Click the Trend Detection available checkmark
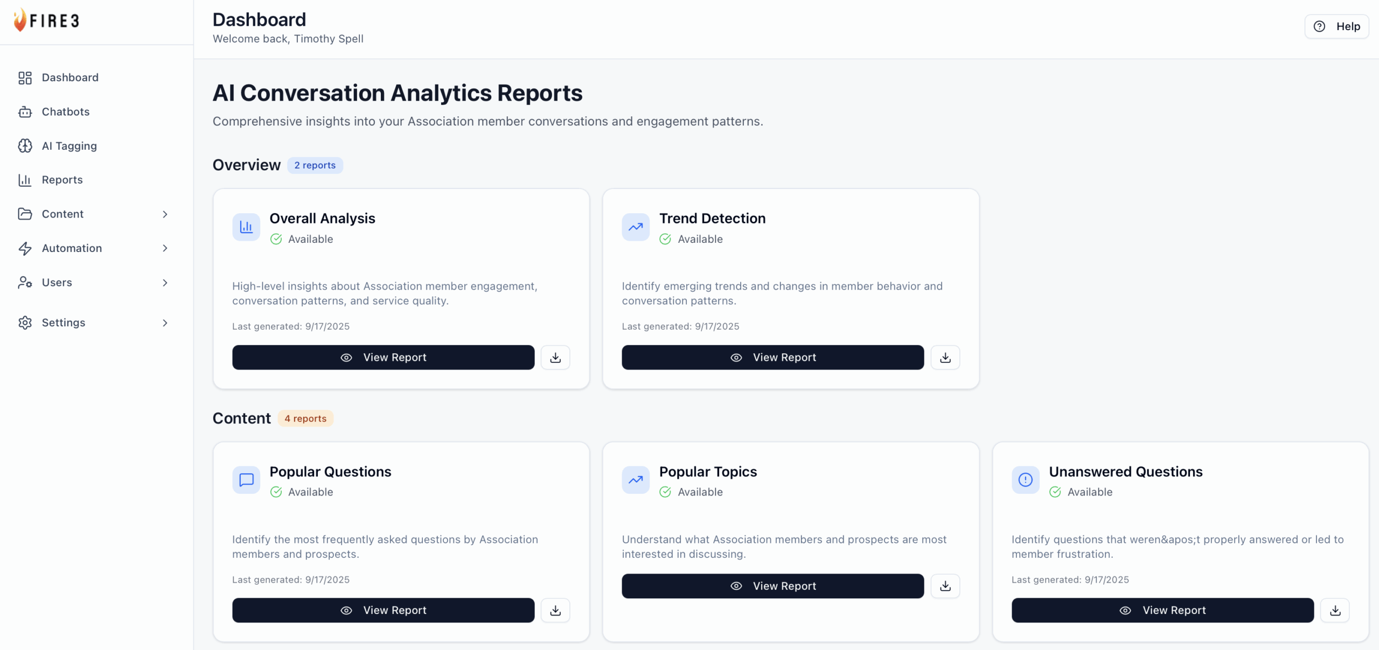Image resolution: width=1379 pixels, height=650 pixels. [665, 239]
